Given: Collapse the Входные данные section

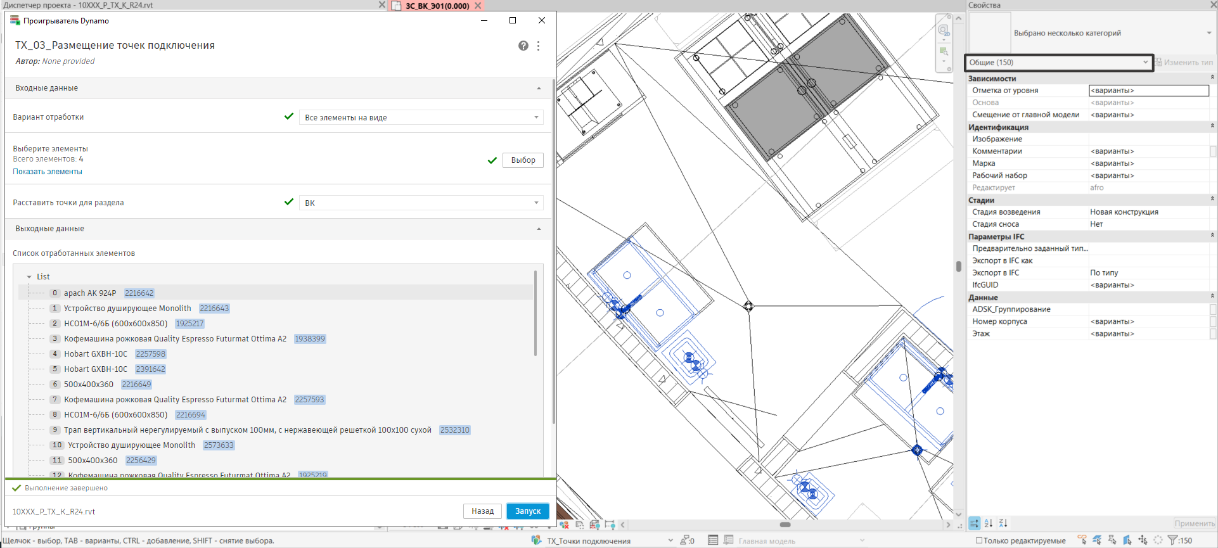Looking at the screenshot, I should pos(539,88).
